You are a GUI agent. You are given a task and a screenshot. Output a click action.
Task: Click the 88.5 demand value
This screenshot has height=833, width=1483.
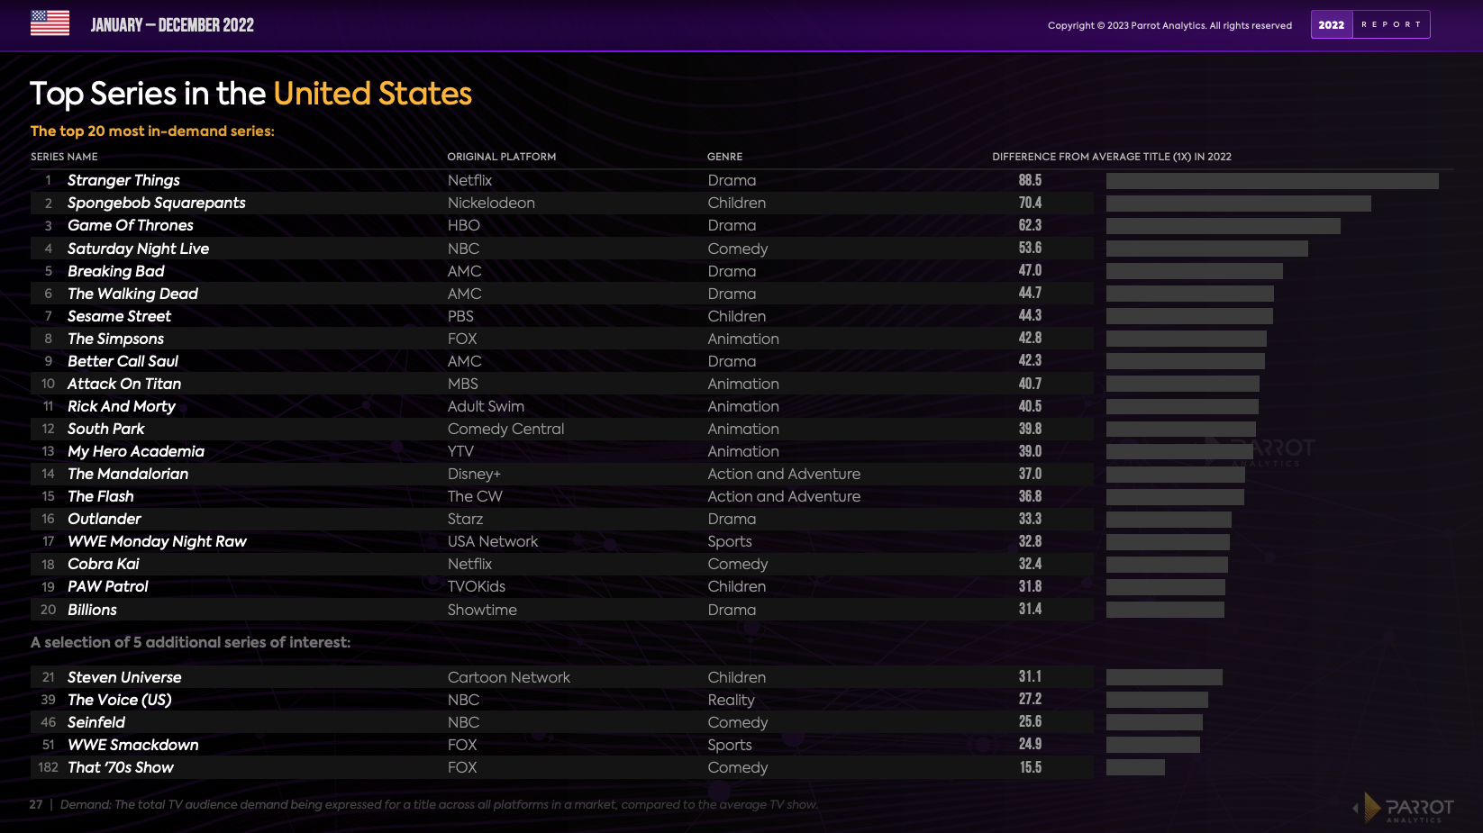(1030, 181)
